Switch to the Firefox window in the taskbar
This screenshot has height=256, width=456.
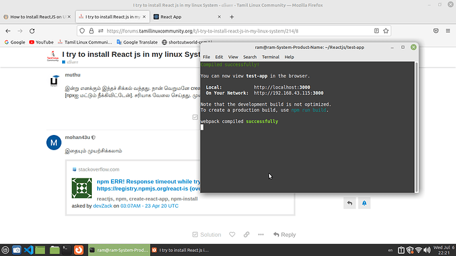(x=181, y=250)
